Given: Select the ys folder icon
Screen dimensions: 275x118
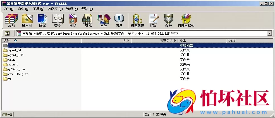Looking at the screenshot, I should coord(5,79).
